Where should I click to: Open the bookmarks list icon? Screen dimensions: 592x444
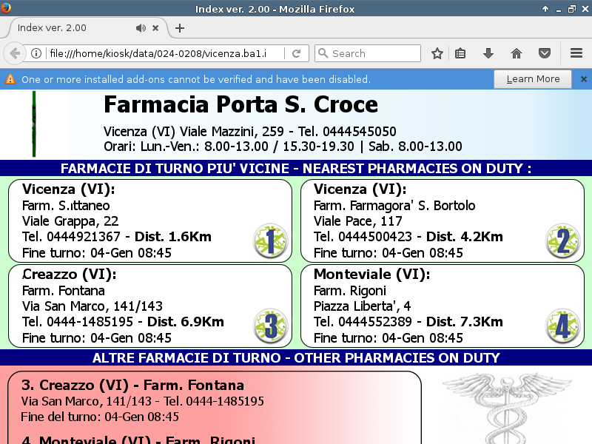(460, 53)
